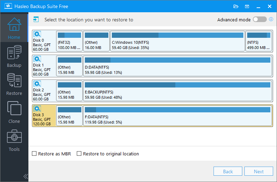Select the D:DATA partition on Disk 1
The image size is (277, 182).
coord(177,66)
